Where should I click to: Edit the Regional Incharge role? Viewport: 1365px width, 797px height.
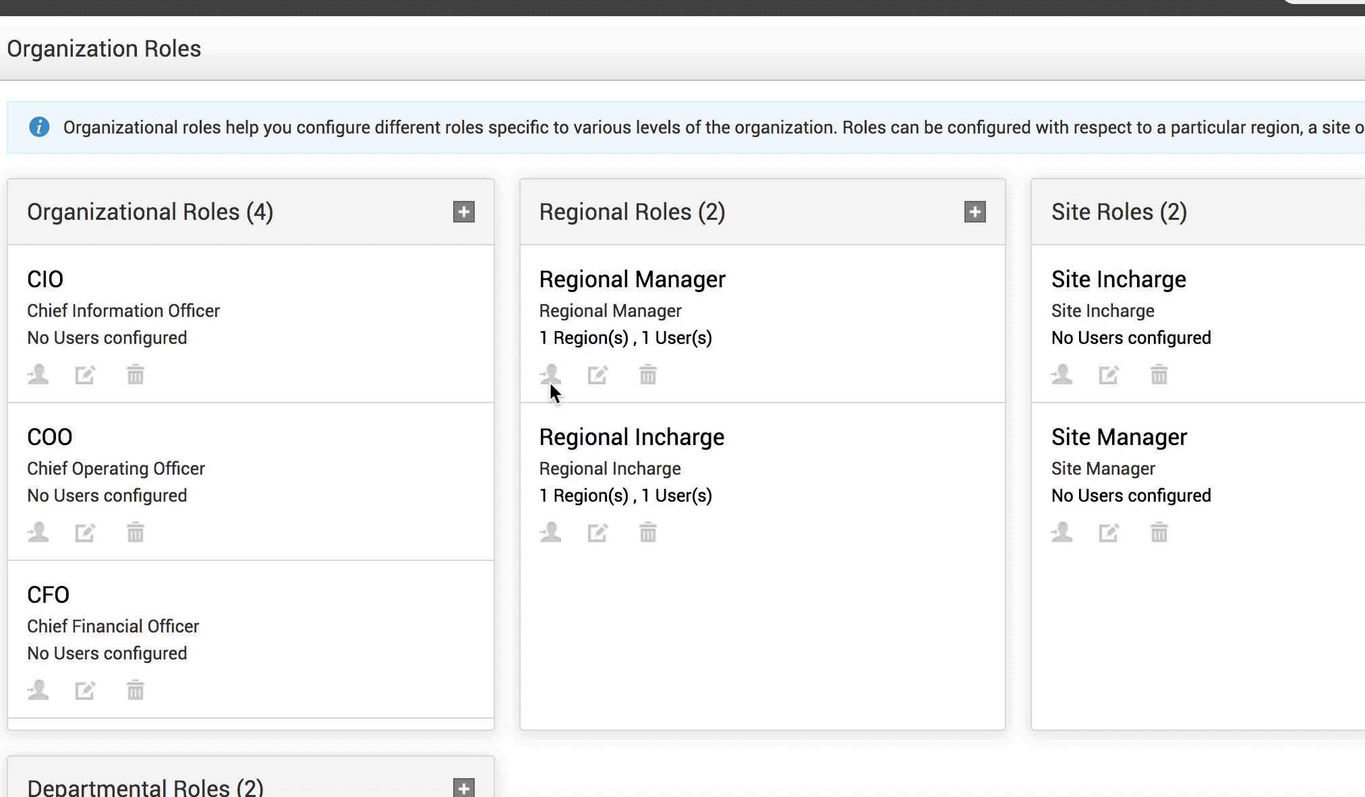point(598,532)
